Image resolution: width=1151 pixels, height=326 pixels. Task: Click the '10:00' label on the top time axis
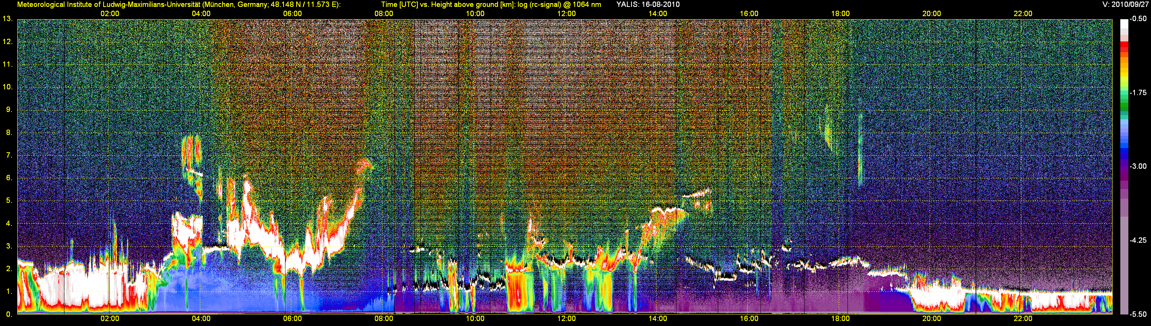[x=475, y=13]
